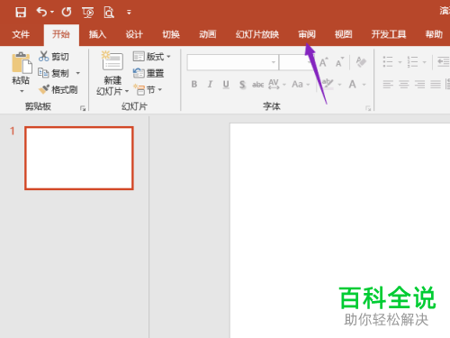The width and height of the screenshot is (450, 338).
Task: Select slide 1 thumbnail
Action: pyautogui.click(x=79, y=158)
